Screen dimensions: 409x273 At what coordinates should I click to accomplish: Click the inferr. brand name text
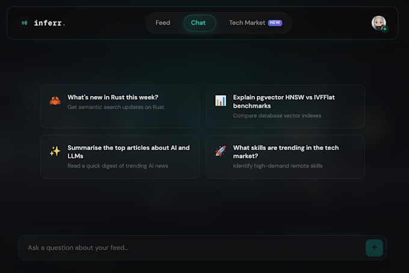pos(49,23)
